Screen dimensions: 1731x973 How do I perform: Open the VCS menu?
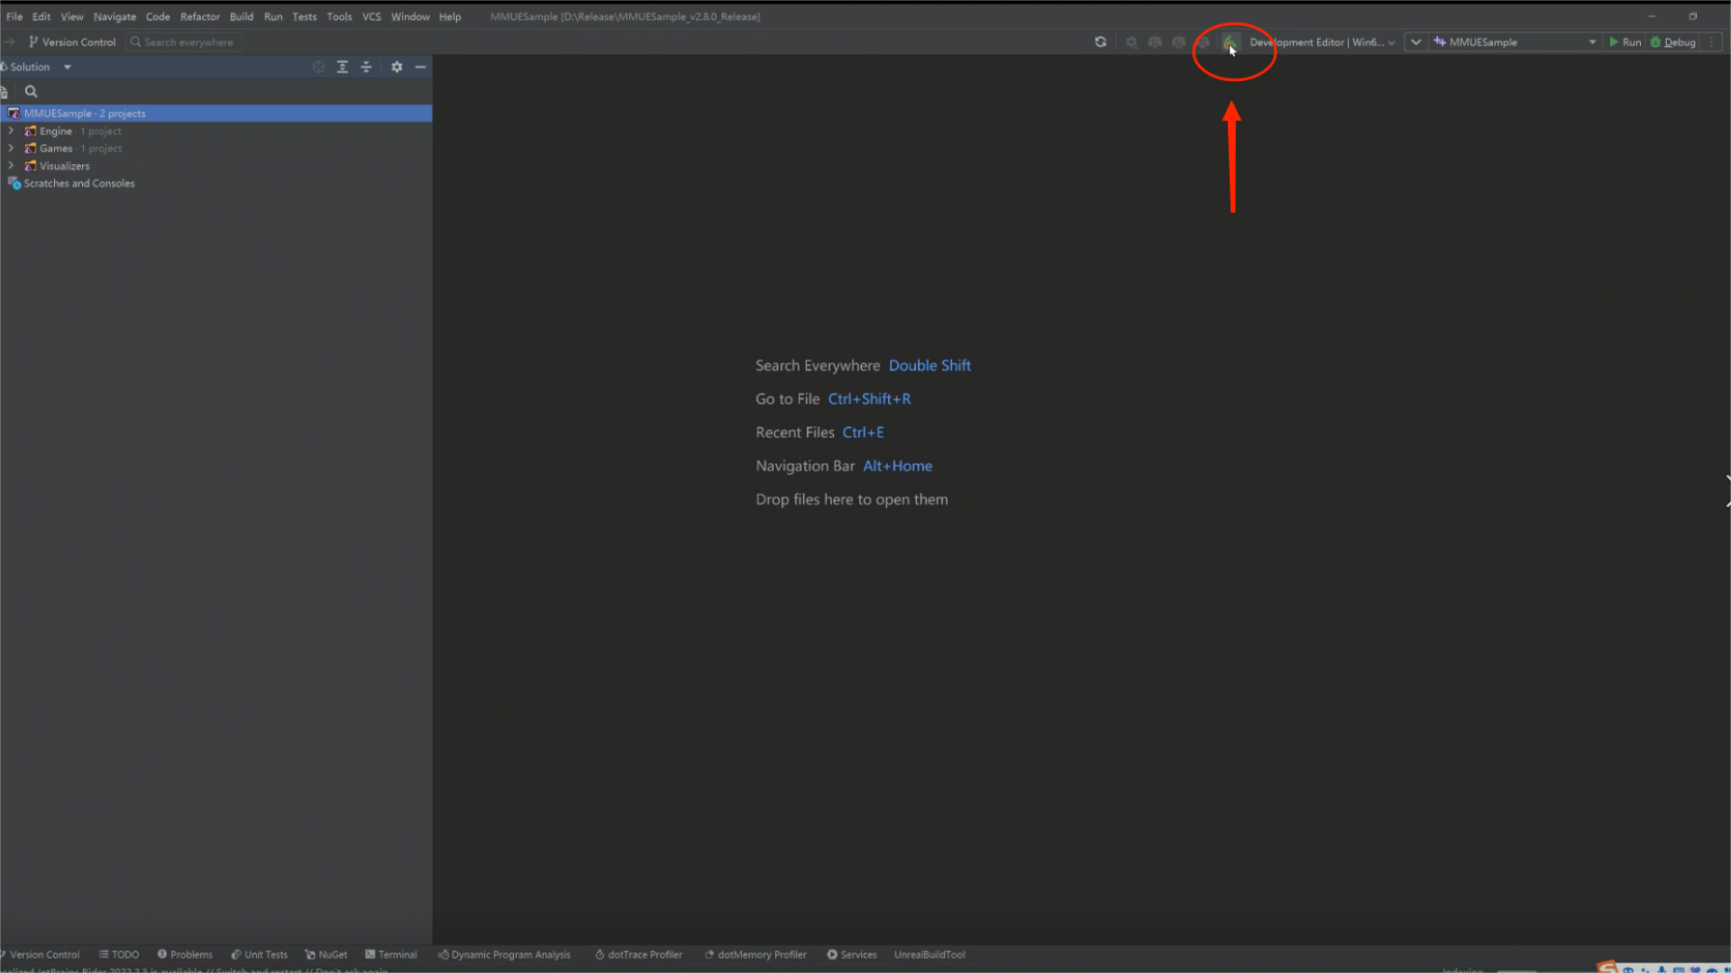(x=371, y=16)
